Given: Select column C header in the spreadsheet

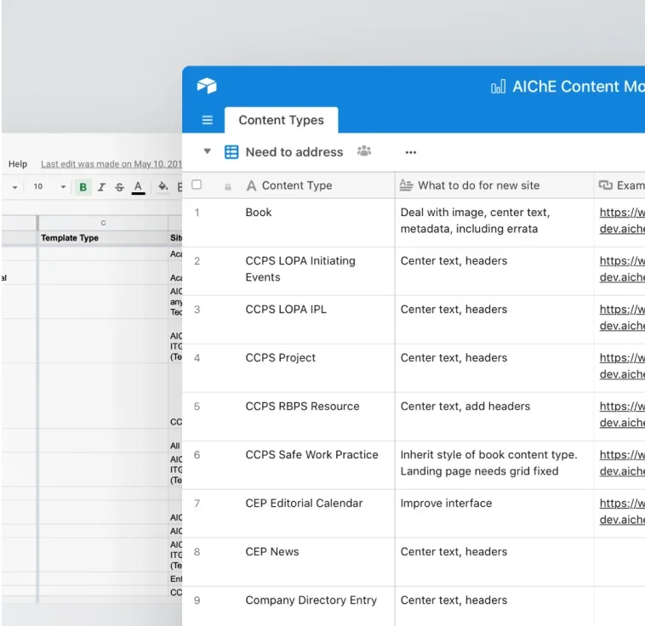Looking at the screenshot, I should pos(103,223).
